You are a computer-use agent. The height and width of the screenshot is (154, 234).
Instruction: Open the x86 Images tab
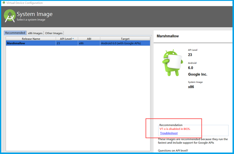tap(35, 33)
